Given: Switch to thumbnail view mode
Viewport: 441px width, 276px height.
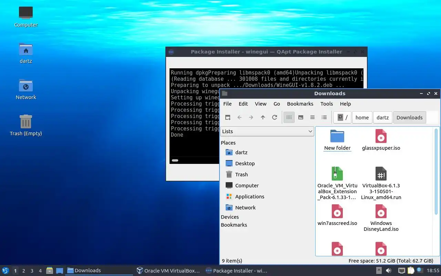Looking at the screenshot, I should pos(301,117).
